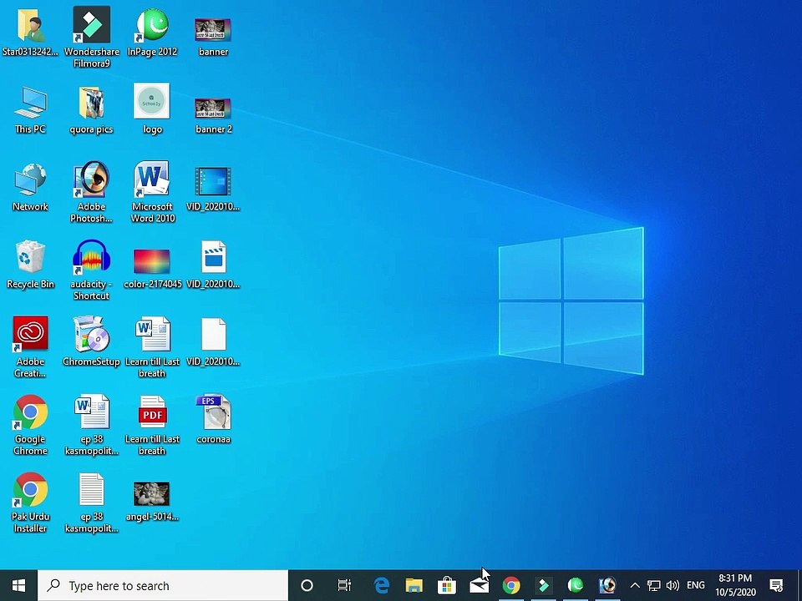Switch to Chrome in the taskbar
This screenshot has width=802, height=601.
[x=511, y=586]
